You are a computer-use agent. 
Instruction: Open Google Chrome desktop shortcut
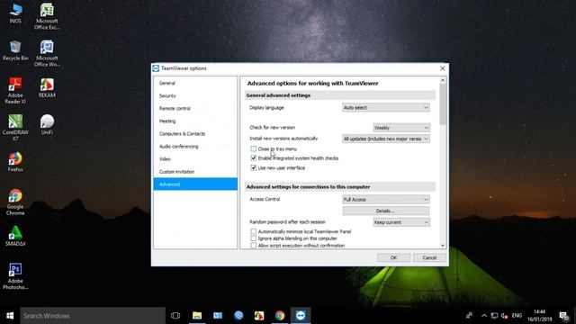(x=15, y=202)
